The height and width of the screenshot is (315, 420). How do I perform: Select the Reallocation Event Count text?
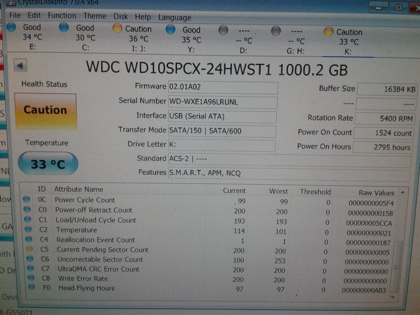click(96, 240)
